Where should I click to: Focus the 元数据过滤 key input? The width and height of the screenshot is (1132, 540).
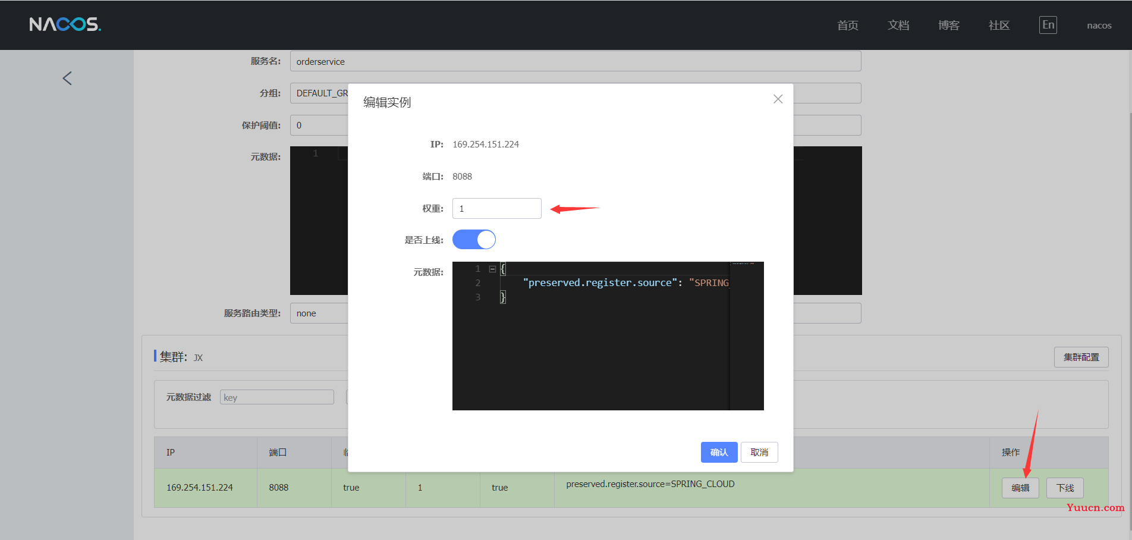[x=277, y=397]
